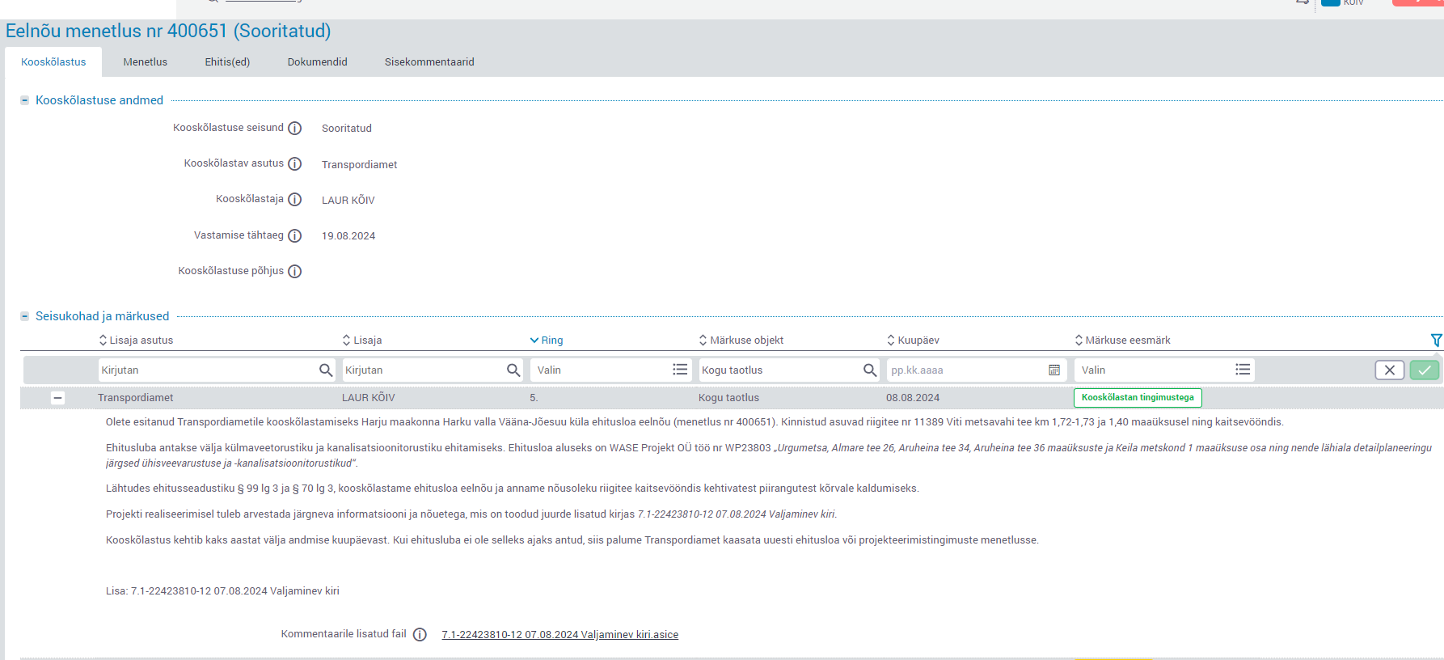Click search magnifier in Lisaja filter field

coord(513,370)
